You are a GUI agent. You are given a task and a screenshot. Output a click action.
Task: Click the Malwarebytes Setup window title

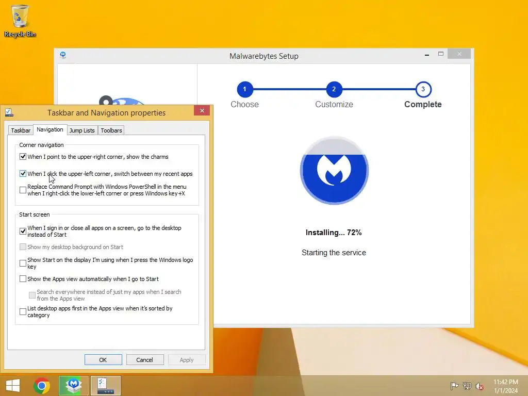pyautogui.click(x=264, y=56)
